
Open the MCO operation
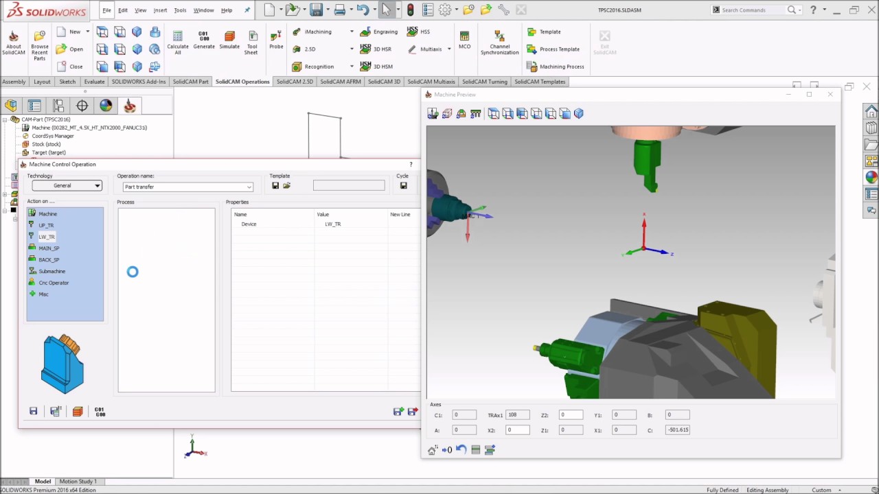(465, 40)
